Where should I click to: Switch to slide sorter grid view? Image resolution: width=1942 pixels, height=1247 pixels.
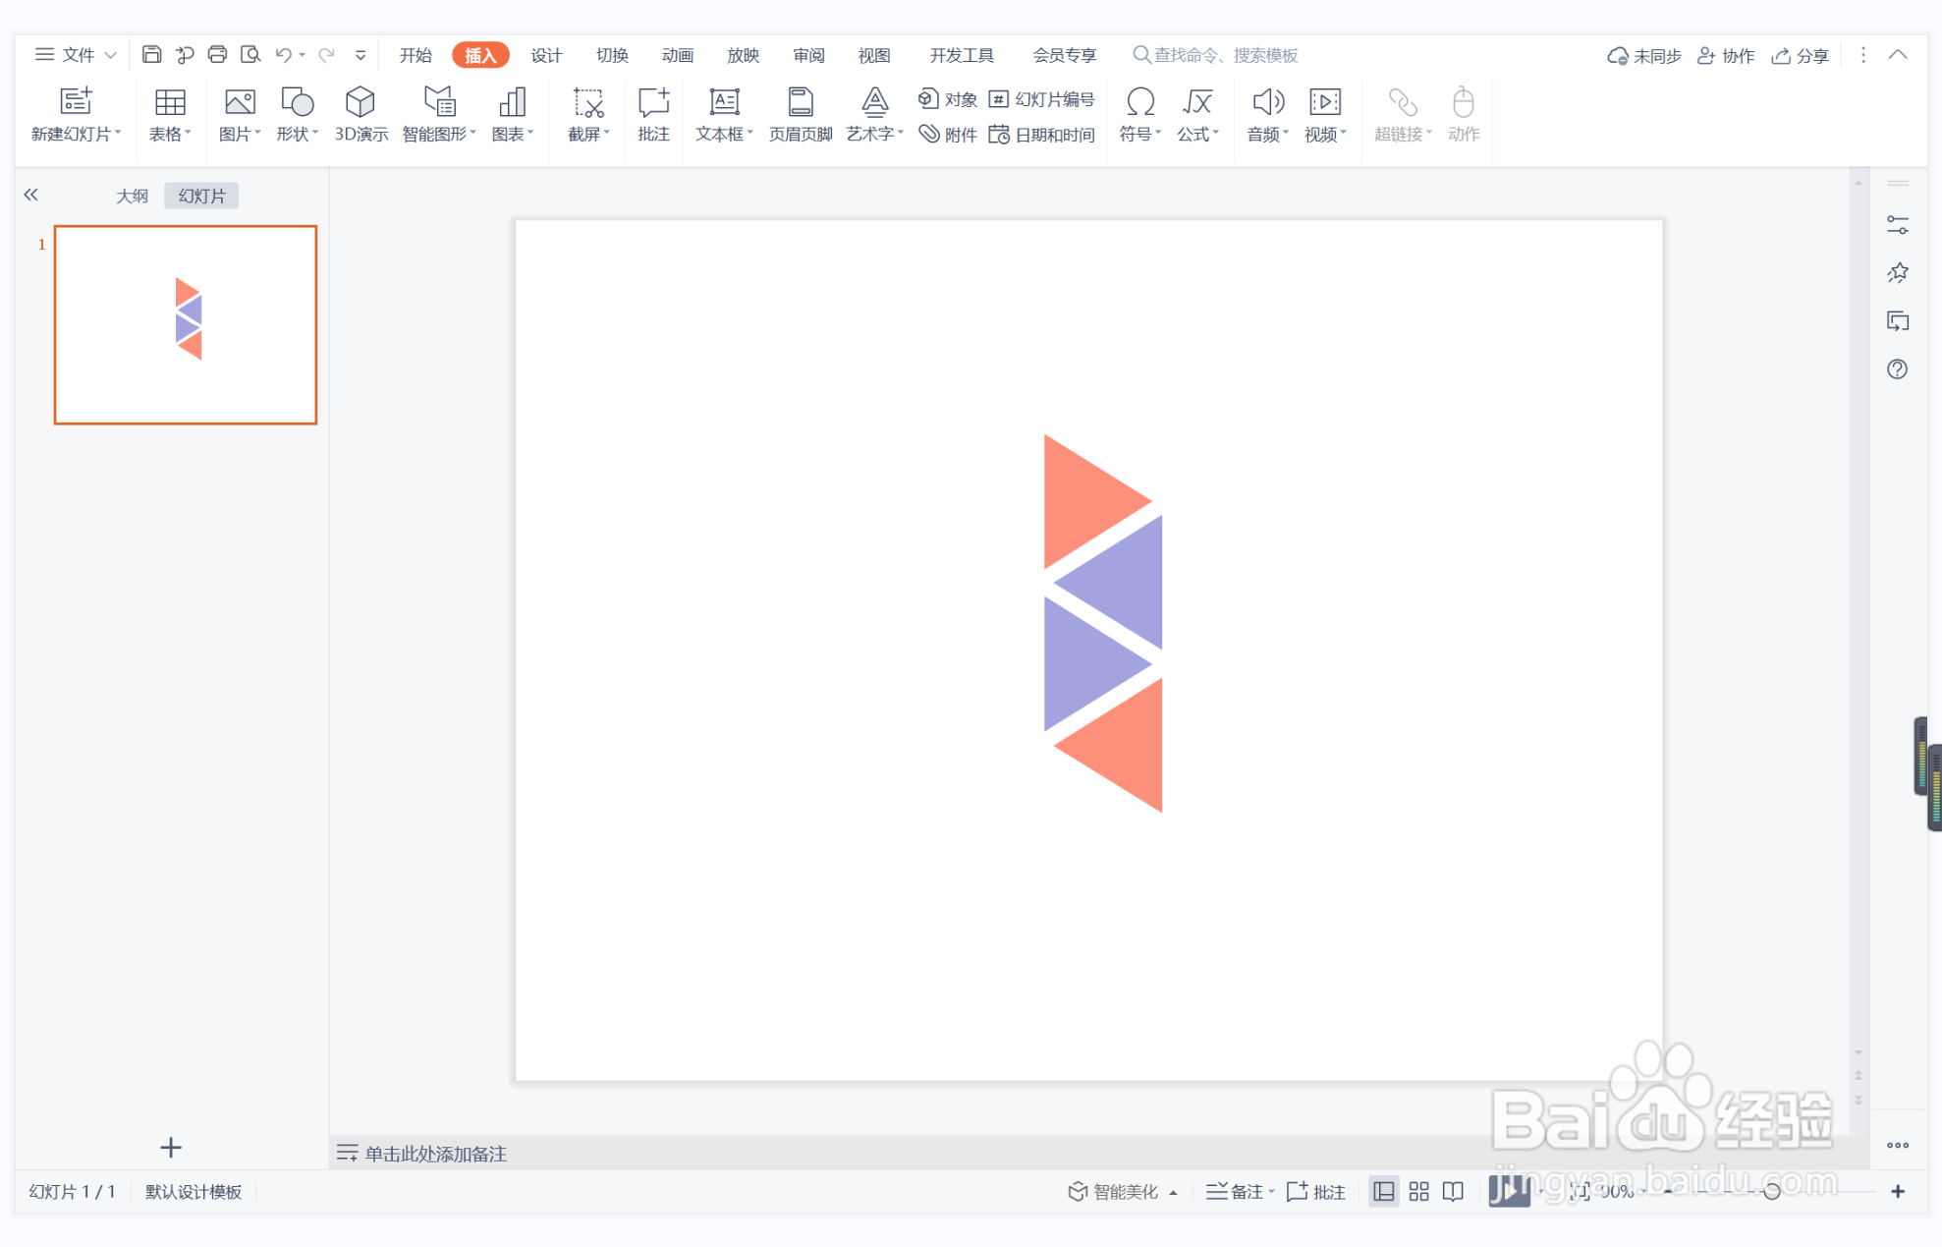[1418, 1192]
